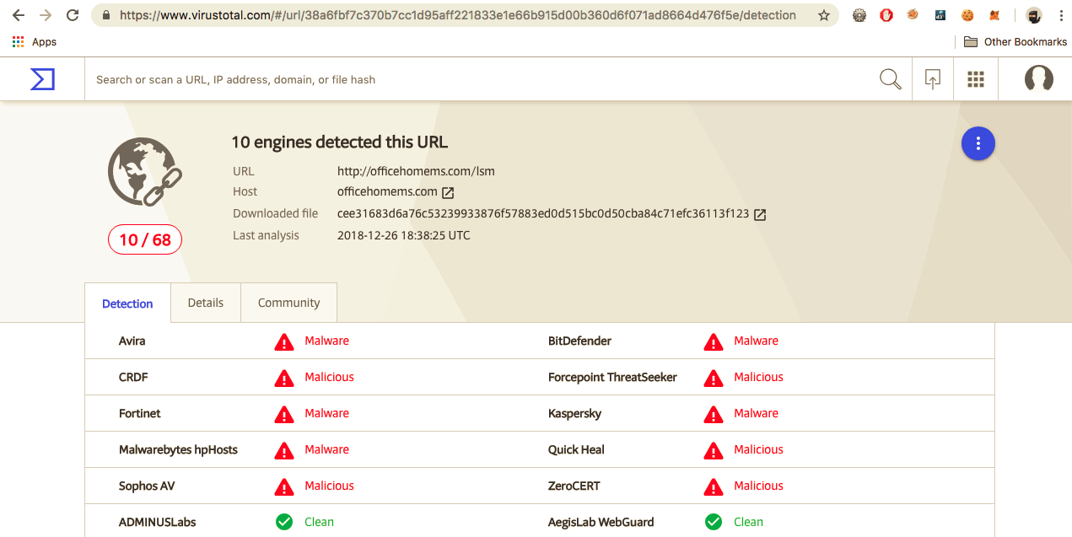Switch to the Details tab

point(206,303)
